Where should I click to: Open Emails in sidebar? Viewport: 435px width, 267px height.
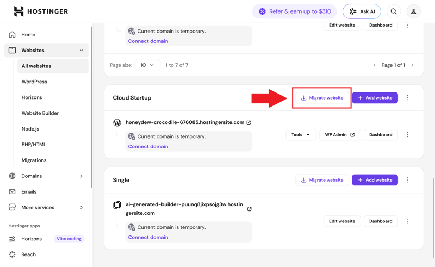click(29, 191)
